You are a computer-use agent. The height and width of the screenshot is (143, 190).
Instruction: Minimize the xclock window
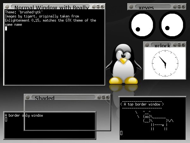point(174,45)
